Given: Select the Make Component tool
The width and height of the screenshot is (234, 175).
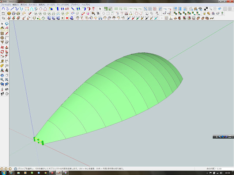Looking at the screenshot, I should [x=7, y=24].
